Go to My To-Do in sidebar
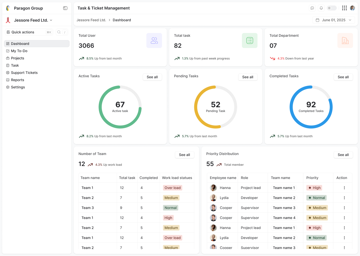 pos(19,51)
